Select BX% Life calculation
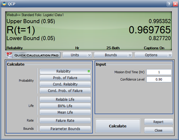 pos(65,106)
